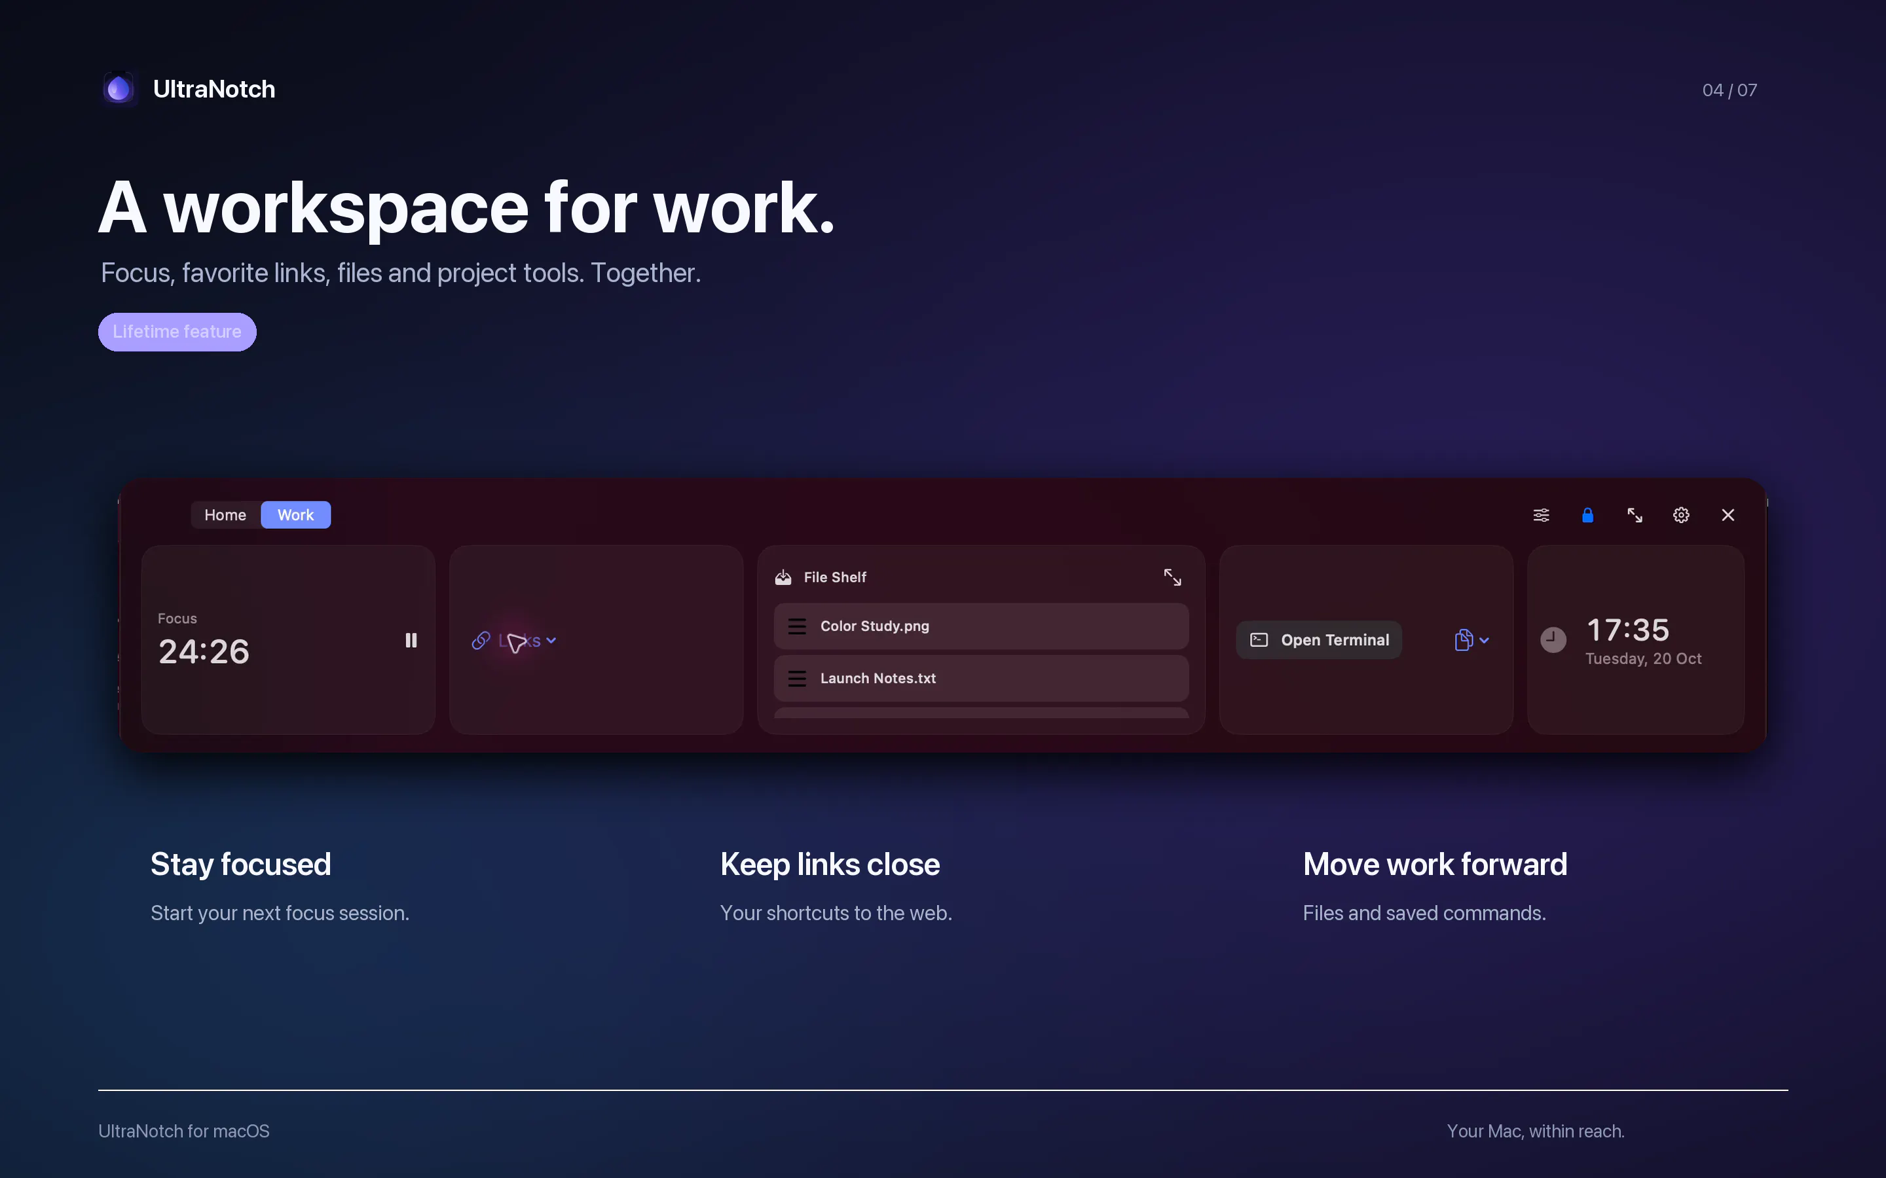
Task: Click the time display 17:35
Action: pos(1627,630)
